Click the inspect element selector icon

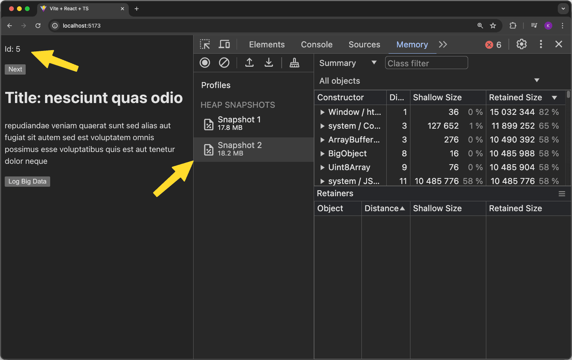[205, 44]
